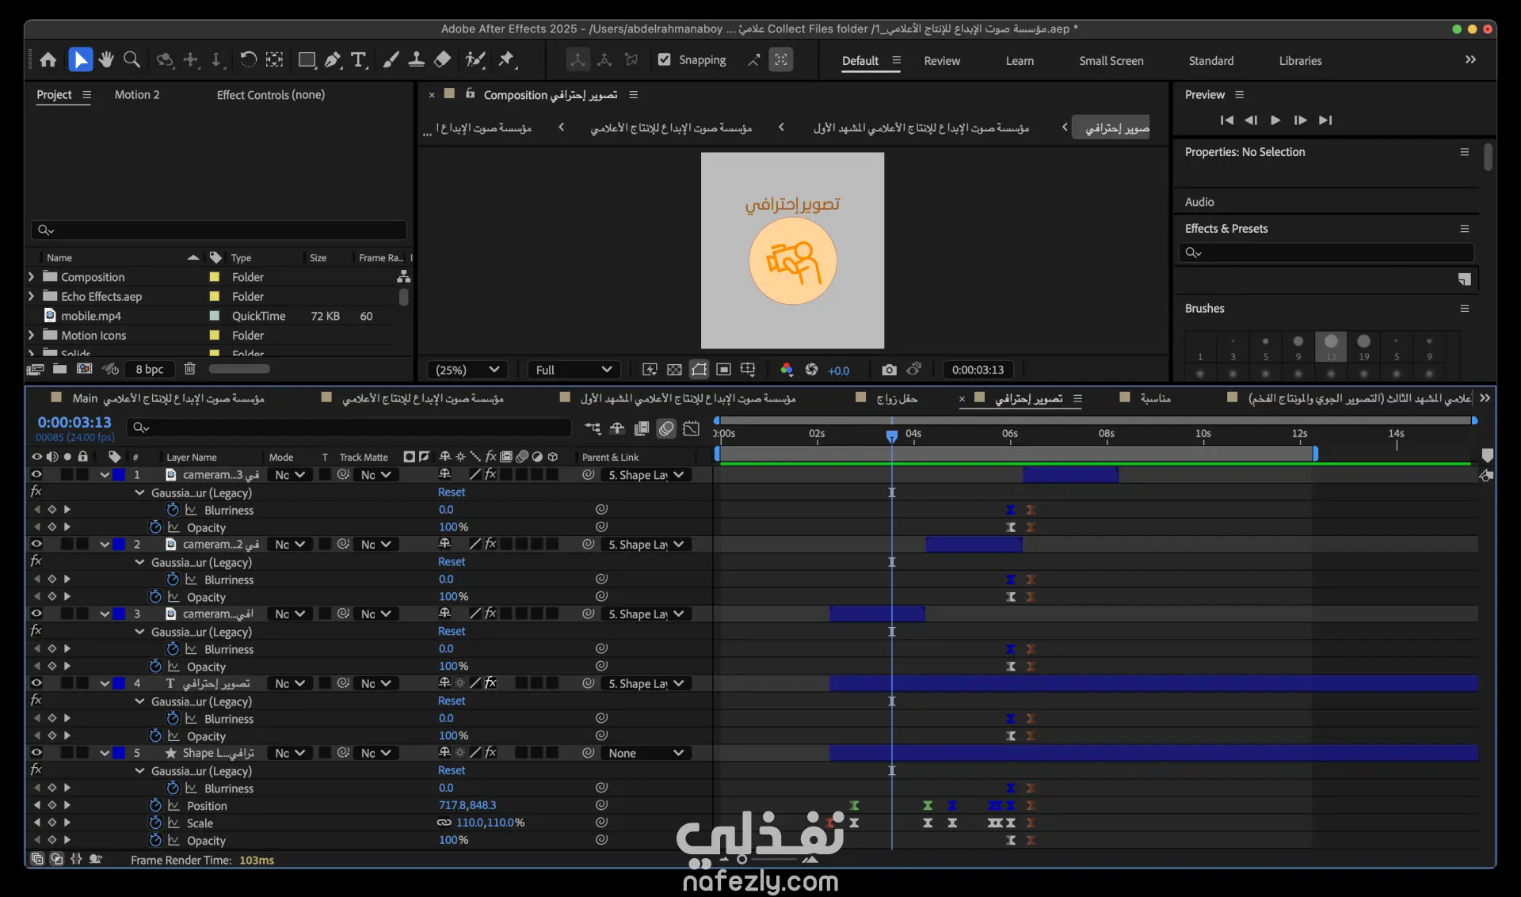Expand the Motion Icons folder
This screenshot has width=1521, height=897.
click(x=31, y=335)
